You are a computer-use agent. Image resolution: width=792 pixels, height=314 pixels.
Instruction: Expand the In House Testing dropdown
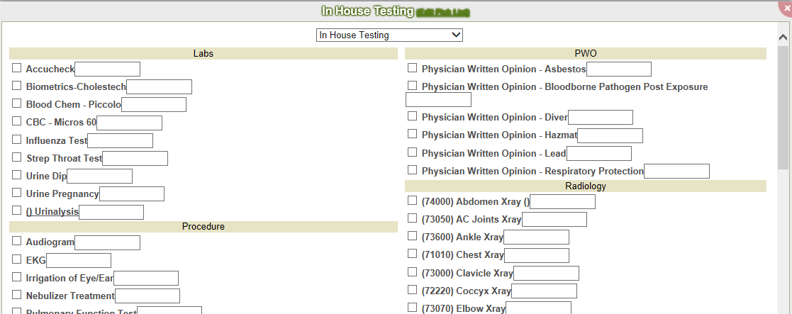click(389, 35)
